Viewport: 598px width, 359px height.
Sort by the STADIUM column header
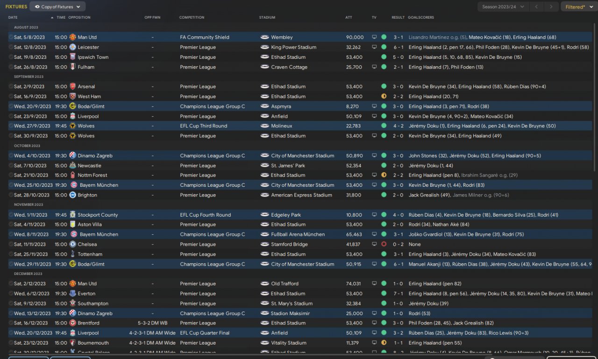(267, 18)
